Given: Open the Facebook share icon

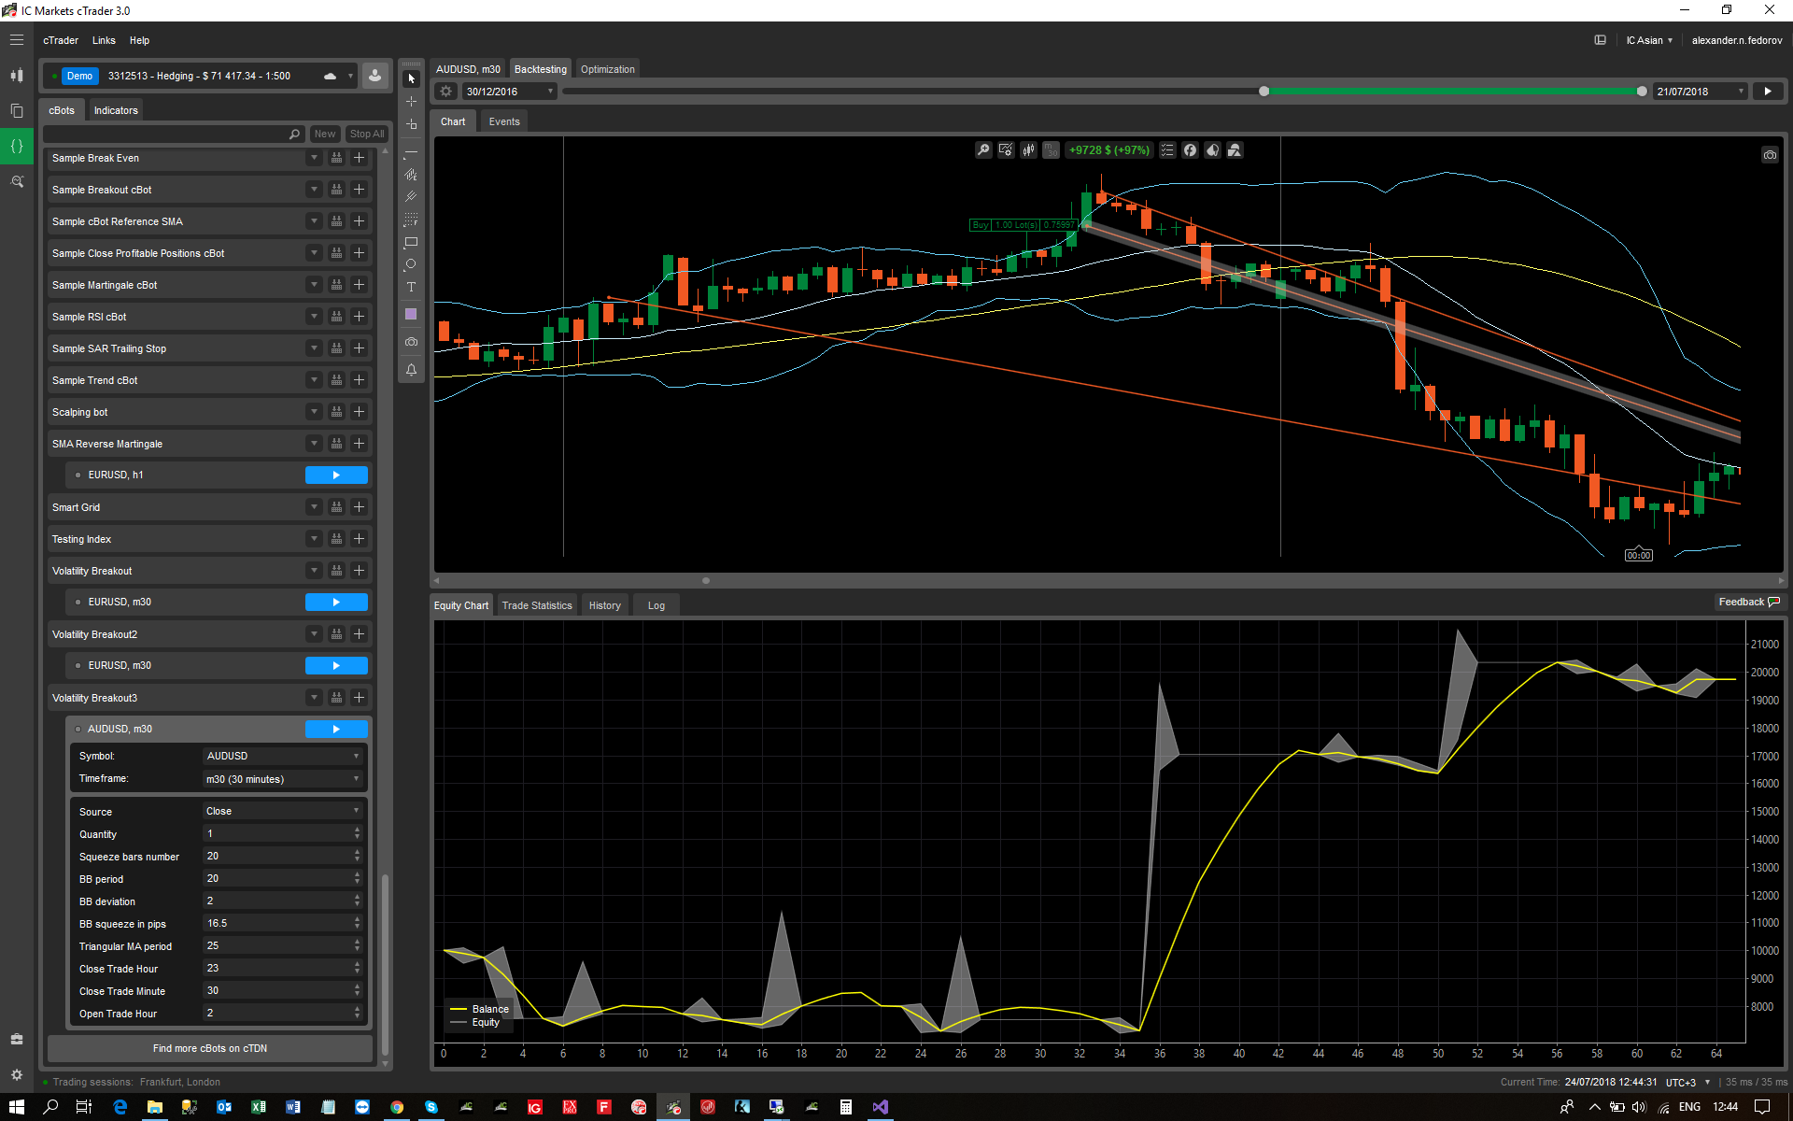Looking at the screenshot, I should (1190, 150).
